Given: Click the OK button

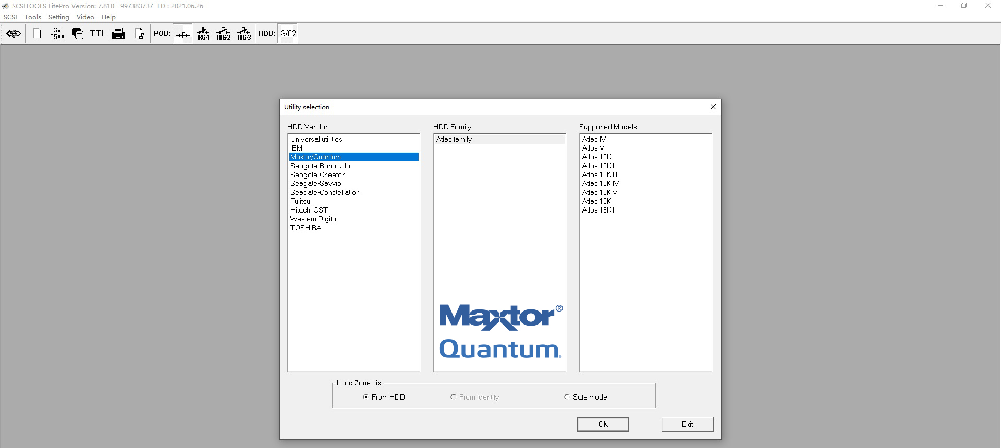Looking at the screenshot, I should click(603, 424).
